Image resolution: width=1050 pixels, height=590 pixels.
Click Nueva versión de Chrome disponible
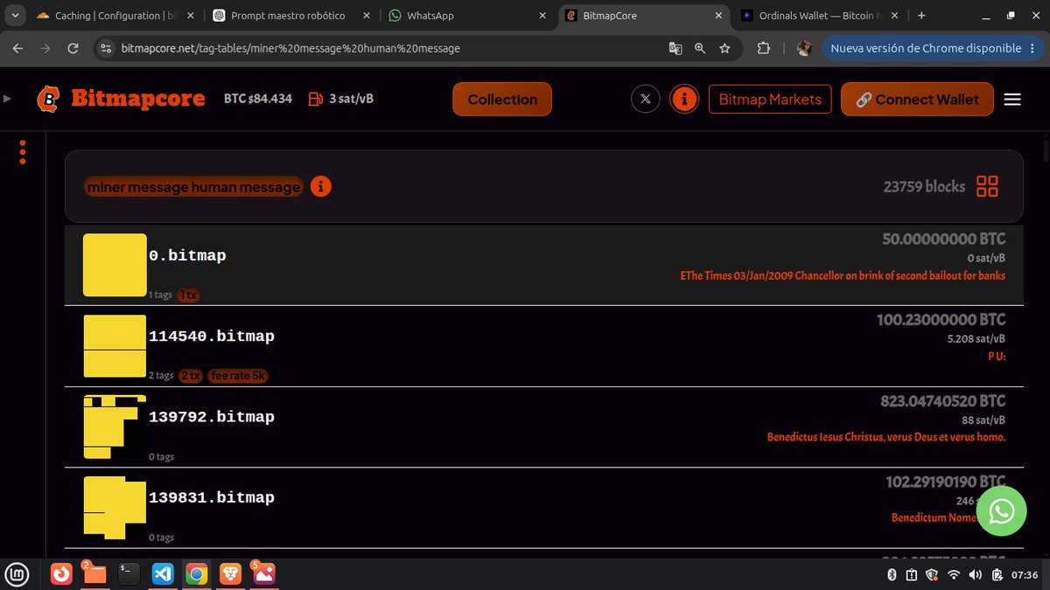tap(932, 49)
